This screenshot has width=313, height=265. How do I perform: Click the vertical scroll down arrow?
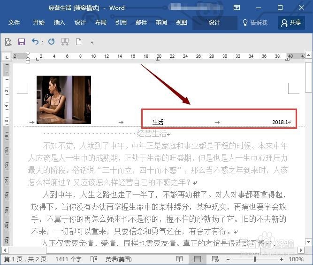tap(308, 242)
